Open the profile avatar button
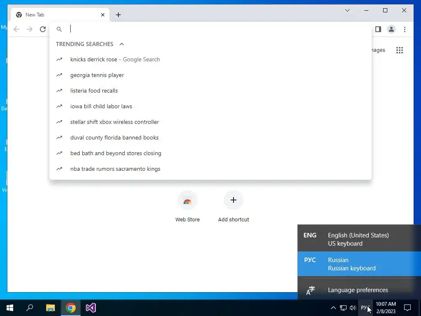Image resolution: width=421 pixels, height=316 pixels. coord(391,29)
